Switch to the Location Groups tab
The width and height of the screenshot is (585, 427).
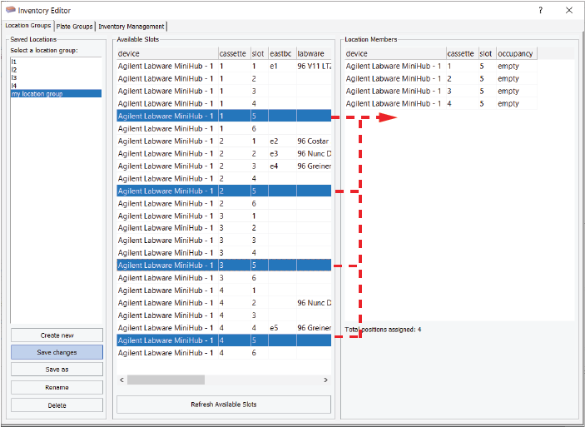28,26
